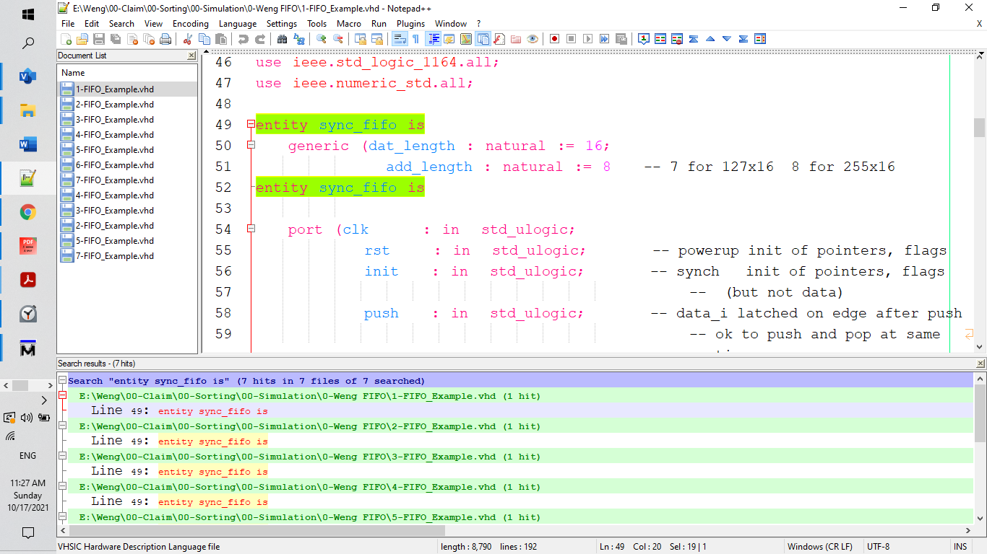
Task: Collapse search result node for 2-FIFO_Example.vhd
Action: pos(63,426)
